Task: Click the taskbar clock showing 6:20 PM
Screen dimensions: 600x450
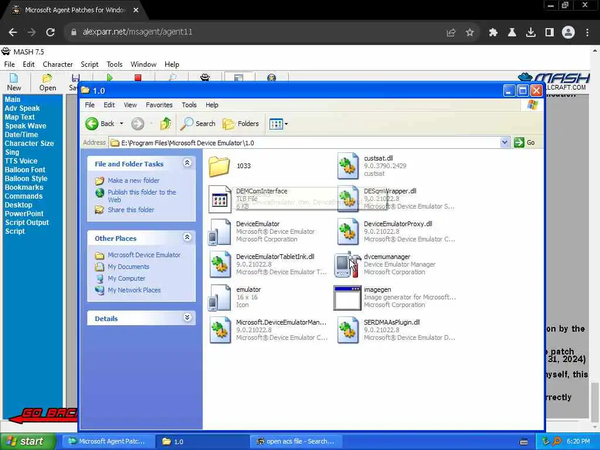Action: click(x=578, y=441)
